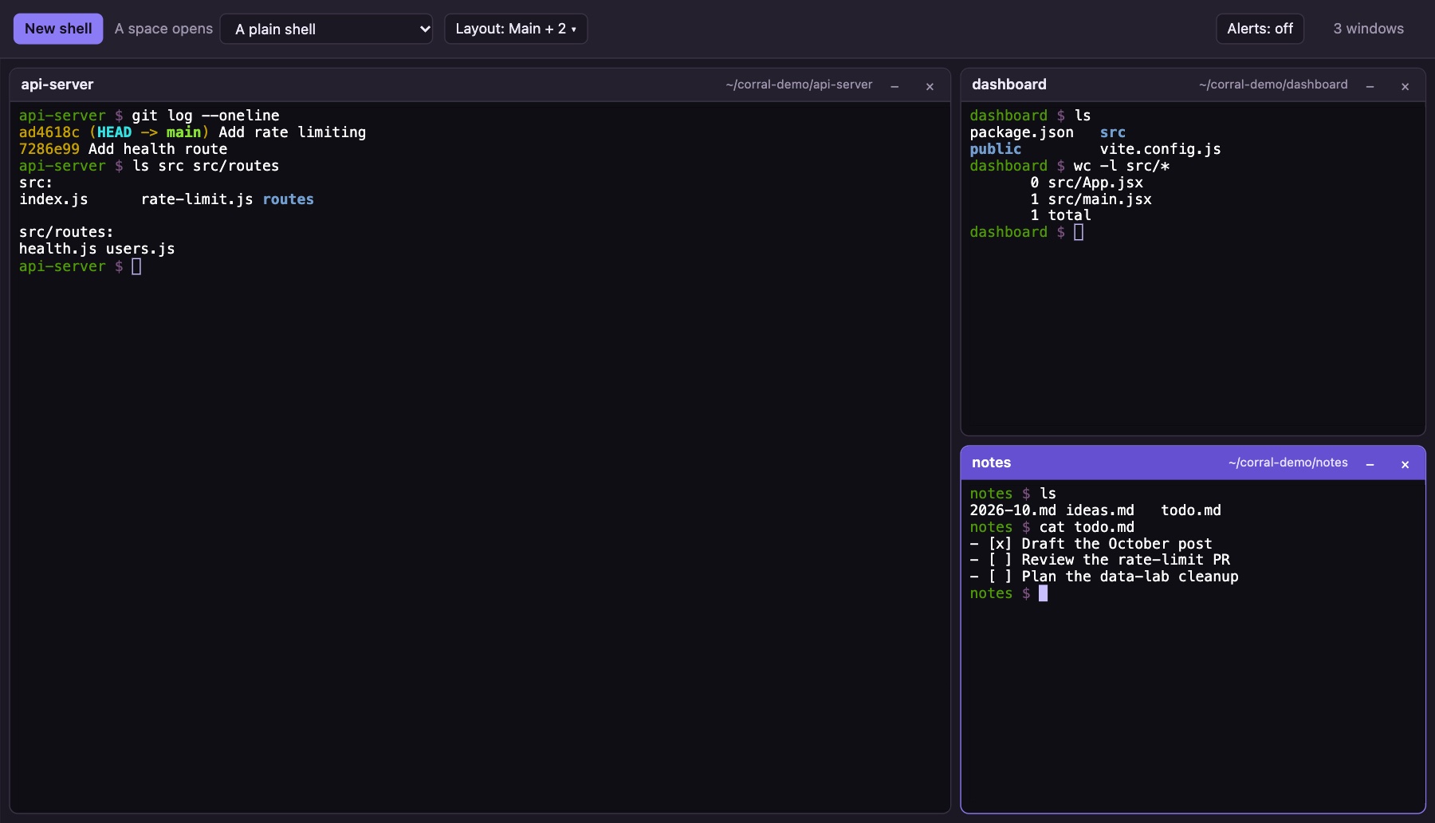The height and width of the screenshot is (823, 1435).
Task: Click the 'public' directory in dashboard listing
Action: click(x=996, y=149)
